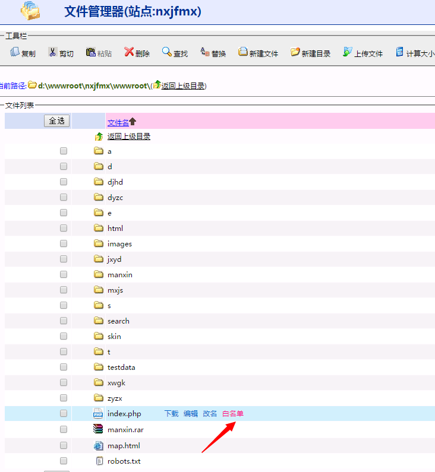Screen dimensions: 435x472
Task: Click the Delete (删除) red X icon
Action: point(129,52)
